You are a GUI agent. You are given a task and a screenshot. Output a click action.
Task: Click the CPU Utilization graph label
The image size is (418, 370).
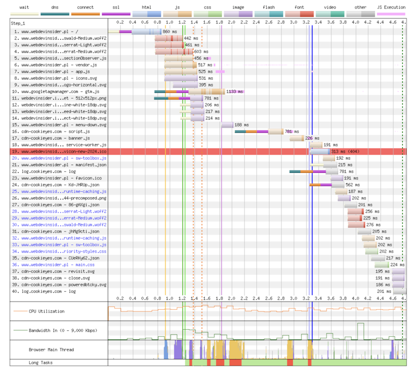[47, 311]
